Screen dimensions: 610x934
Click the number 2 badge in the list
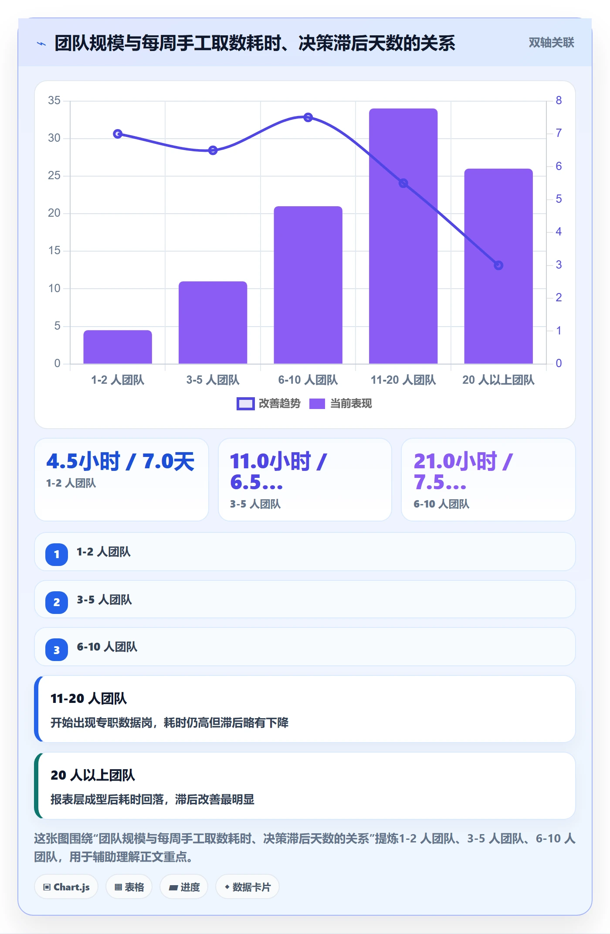[57, 602]
